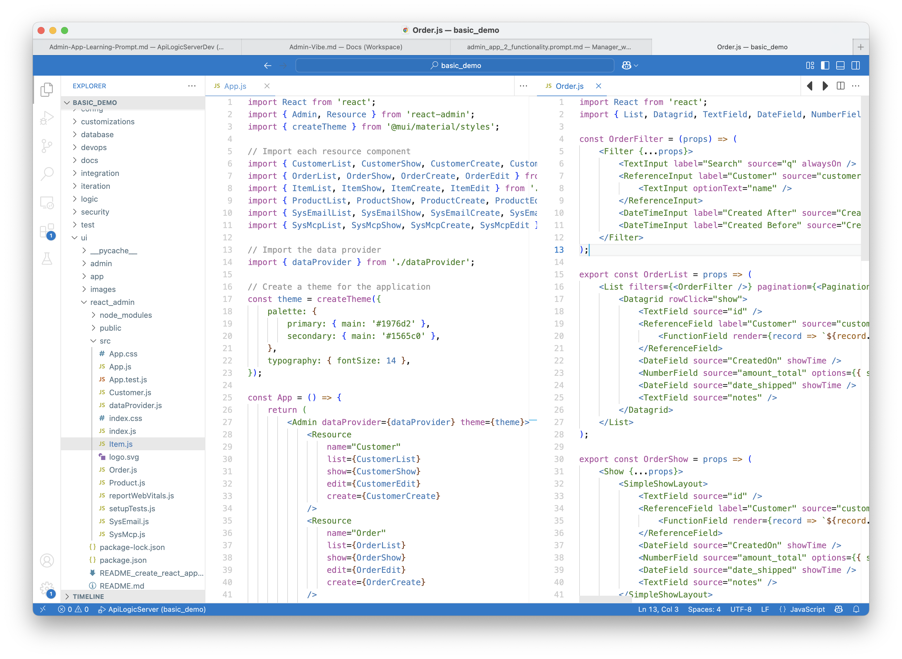Open package.json in the explorer
The height and width of the screenshot is (659, 902).
(x=133, y=560)
